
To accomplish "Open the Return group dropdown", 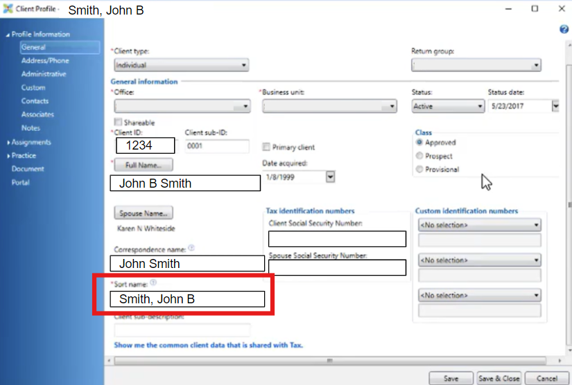I will click(x=476, y=65).
